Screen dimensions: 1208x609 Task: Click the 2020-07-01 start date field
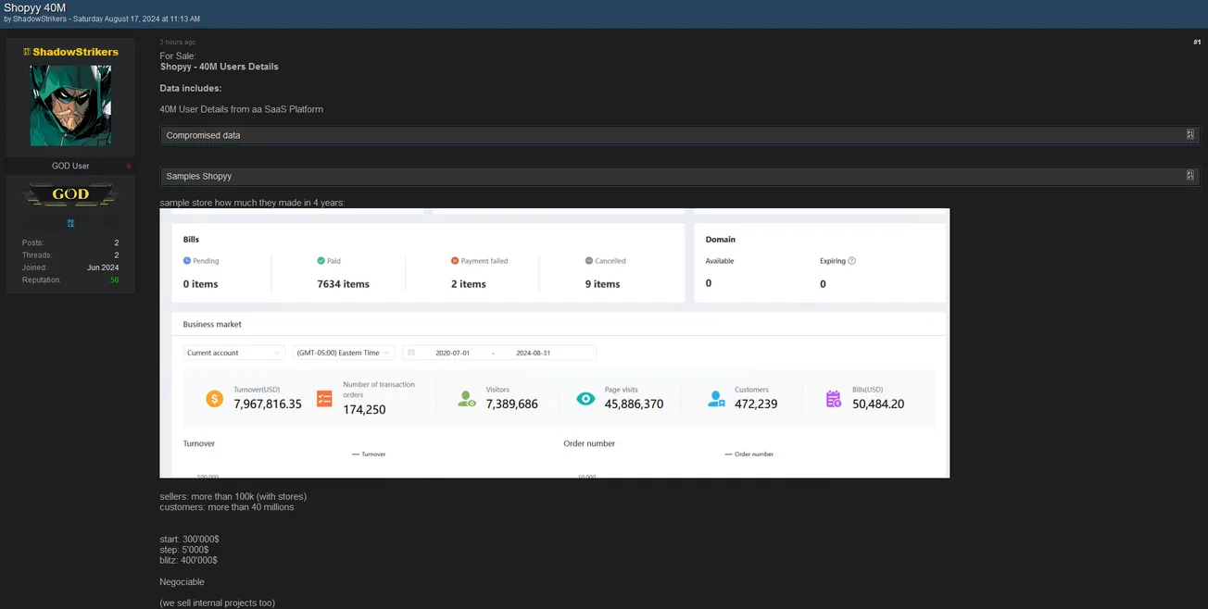pos(454,353)
